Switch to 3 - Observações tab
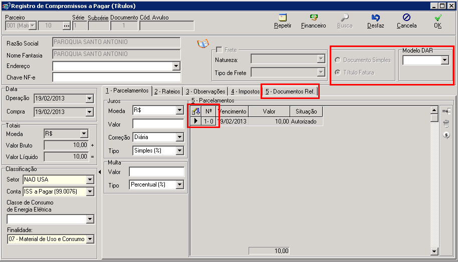Viewport: 458px width, 262px height. [x=205, y=91]
